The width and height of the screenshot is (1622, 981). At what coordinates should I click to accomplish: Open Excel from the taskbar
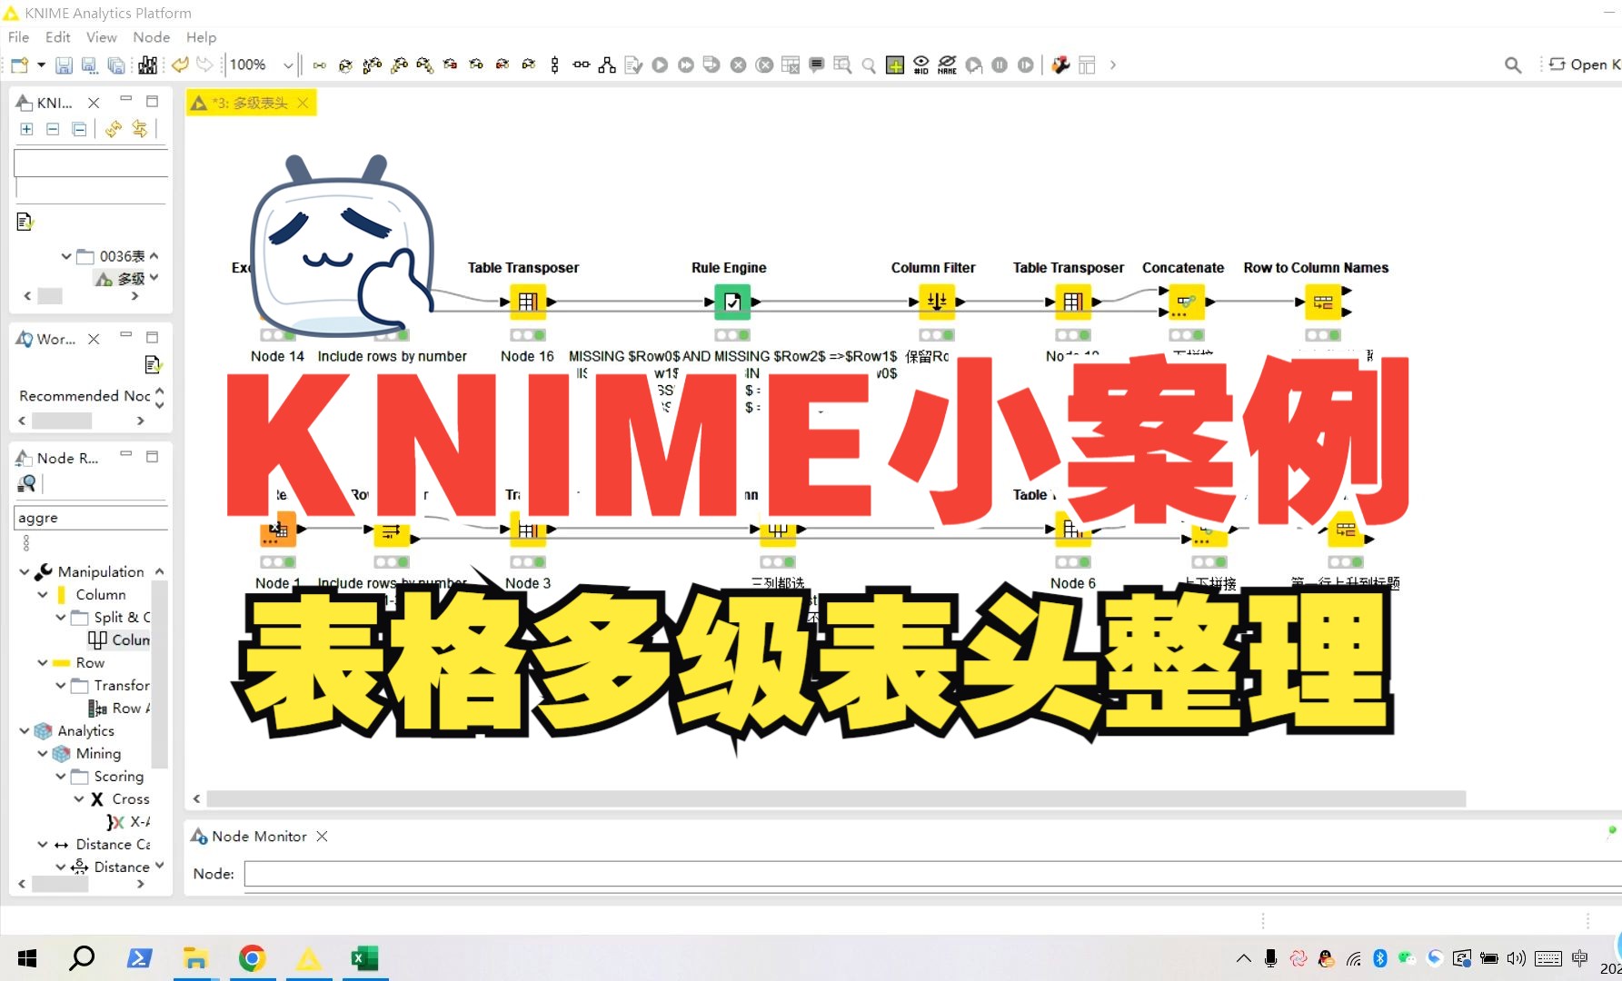364,958
